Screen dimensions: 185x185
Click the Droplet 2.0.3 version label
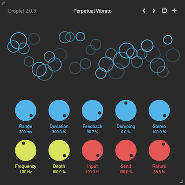(x=22, y=11)
